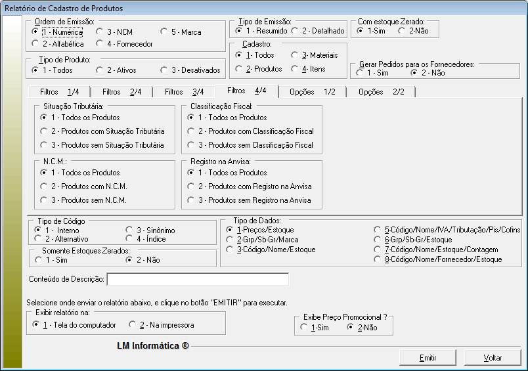Click the Conteúdo de Descrição text field

click(x=198, y=280)
